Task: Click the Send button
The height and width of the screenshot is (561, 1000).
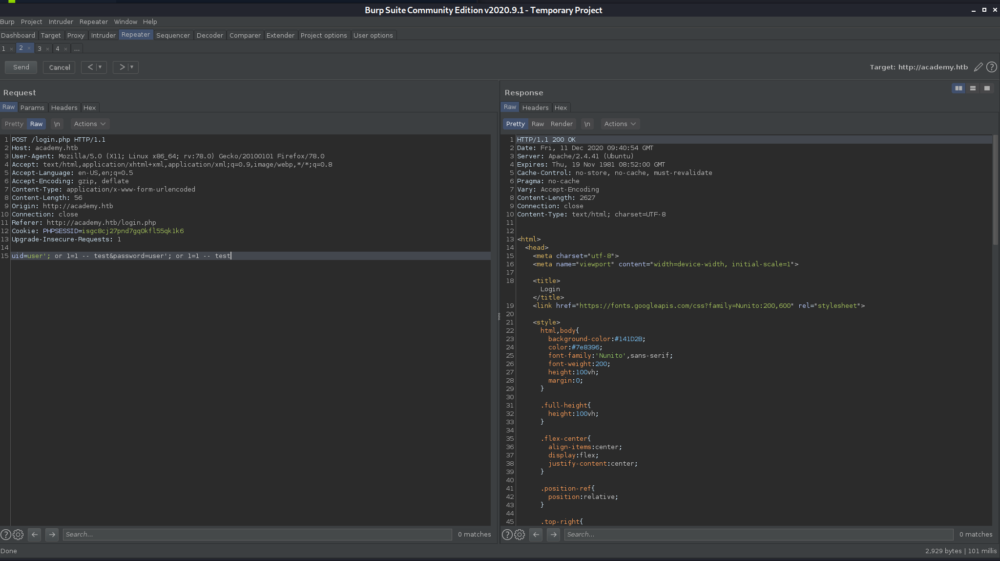Action: click(21, 67)
